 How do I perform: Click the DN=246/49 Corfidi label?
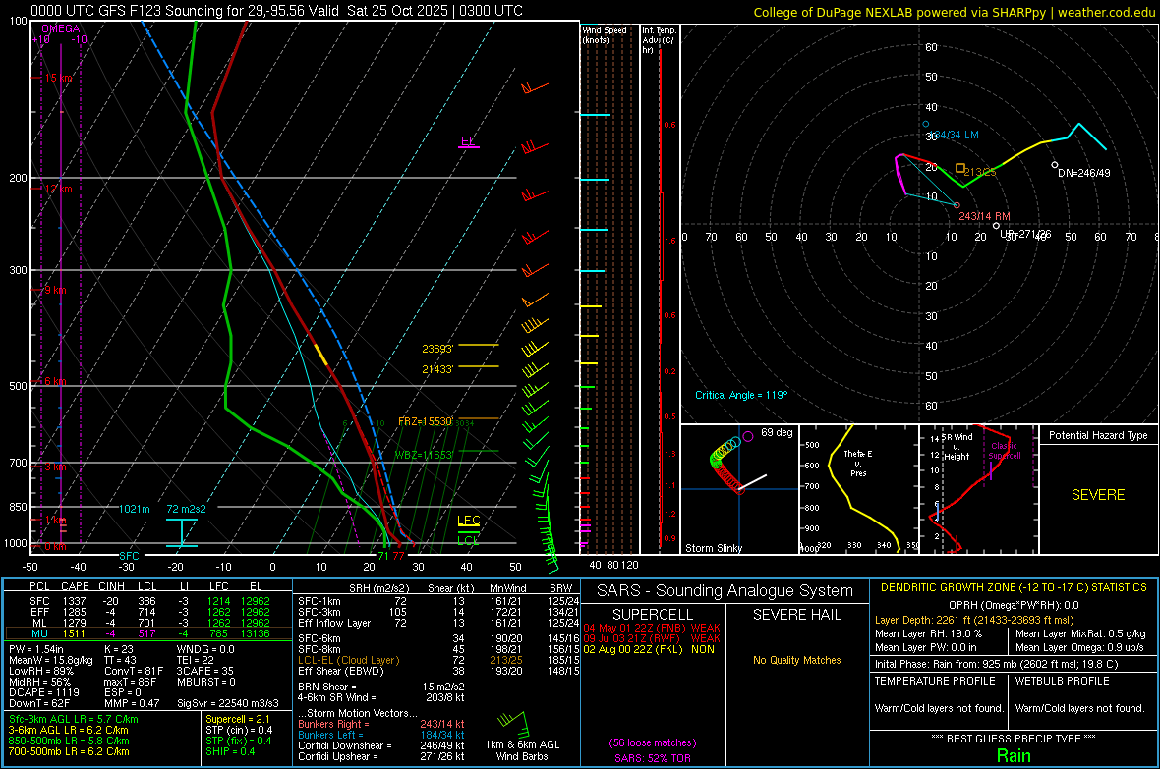(x=1083, y=173)
